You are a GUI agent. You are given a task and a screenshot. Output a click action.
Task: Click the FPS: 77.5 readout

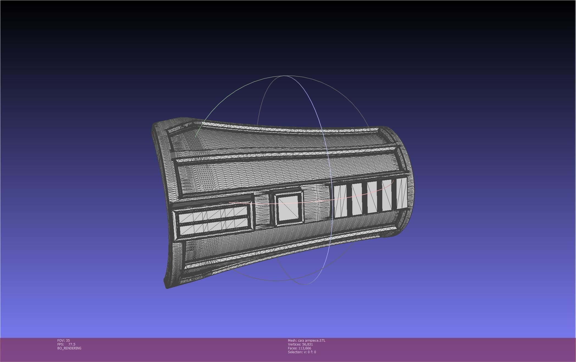[x=66, y=344]
